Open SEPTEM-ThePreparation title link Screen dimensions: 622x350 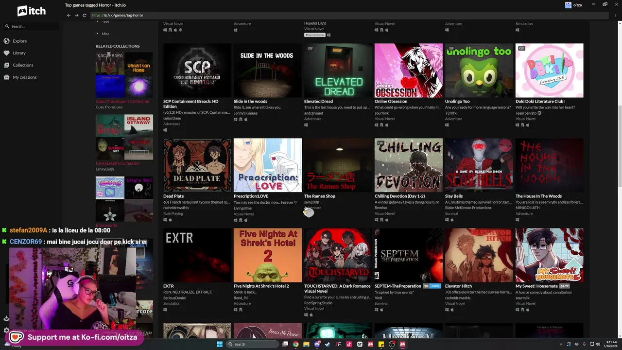(398, 286)
